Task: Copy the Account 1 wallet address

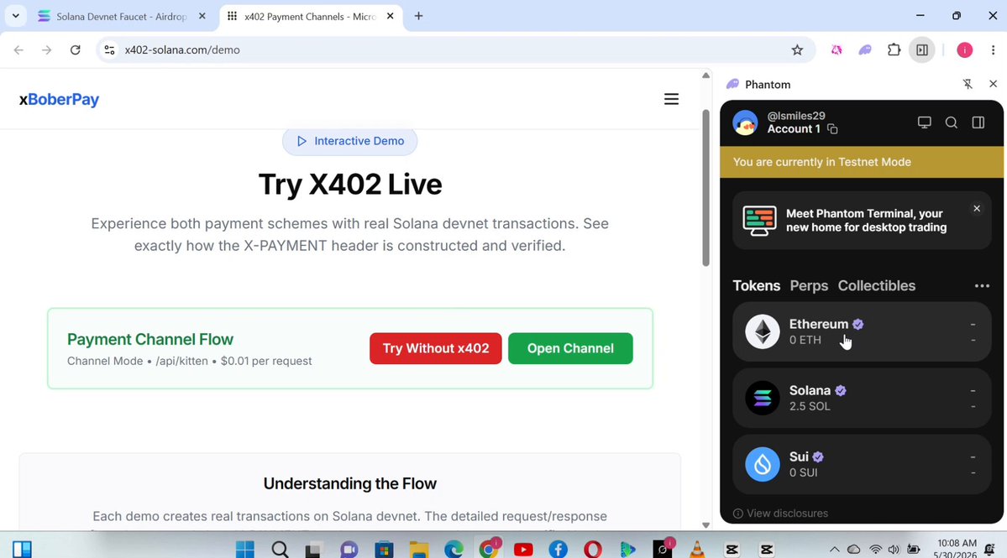Action: [x=832, y=129]
